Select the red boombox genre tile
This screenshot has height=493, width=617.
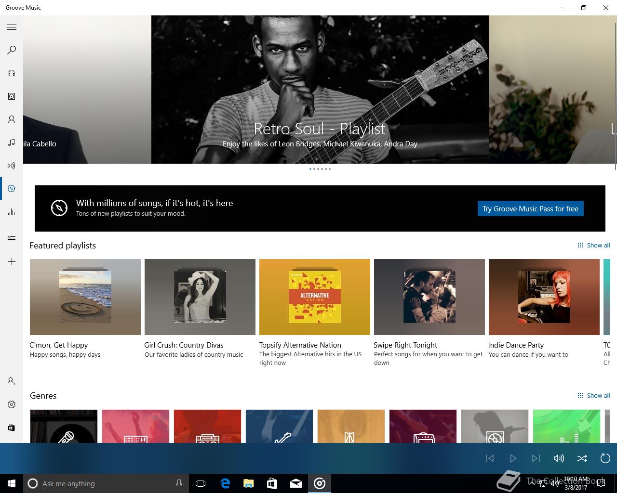[x=207, y=426]
